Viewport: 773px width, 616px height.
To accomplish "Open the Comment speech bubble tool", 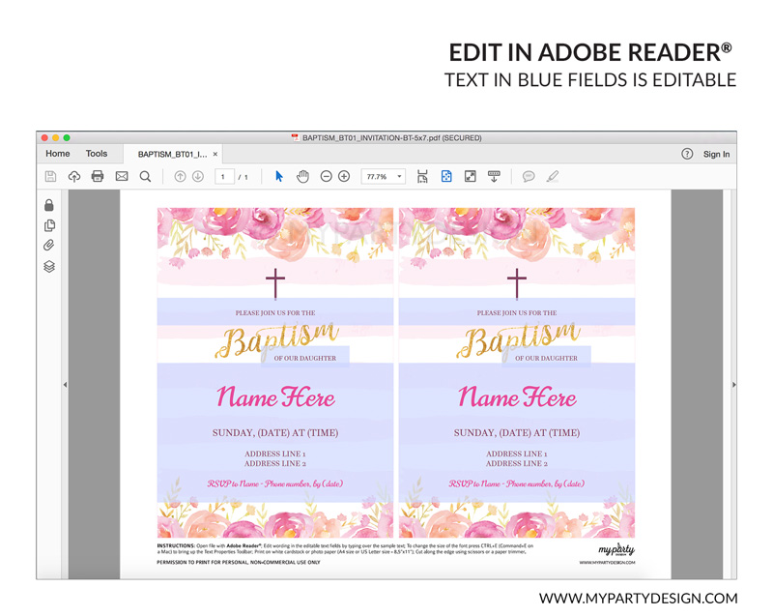I will (x=529, y=177).
